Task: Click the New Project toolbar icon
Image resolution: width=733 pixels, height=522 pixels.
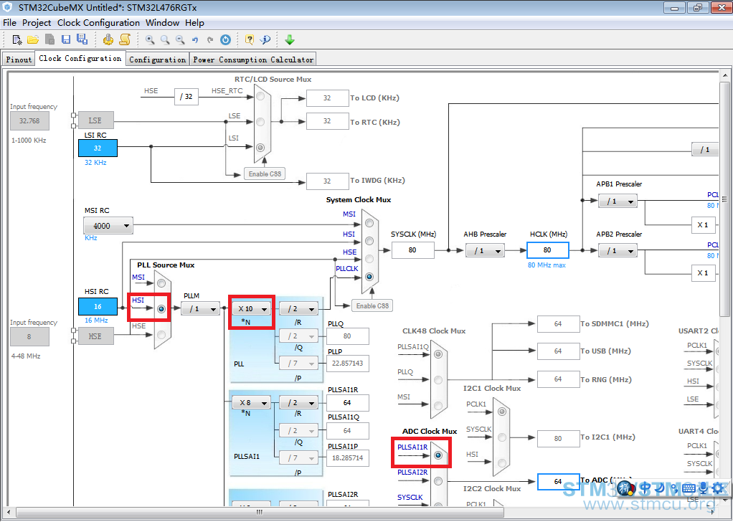Action: [17, 39]
